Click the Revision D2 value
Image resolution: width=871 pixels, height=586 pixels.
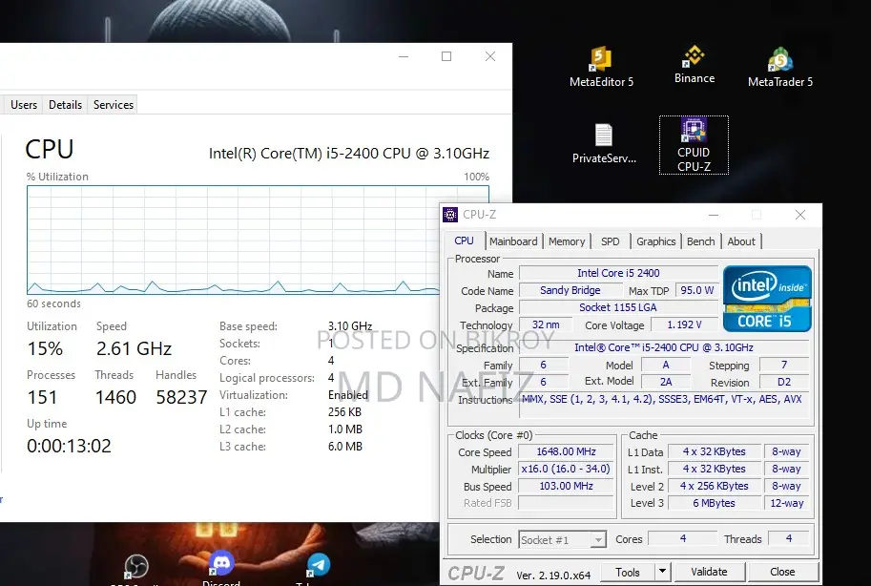pyautogui.click(x=784, y=383)
